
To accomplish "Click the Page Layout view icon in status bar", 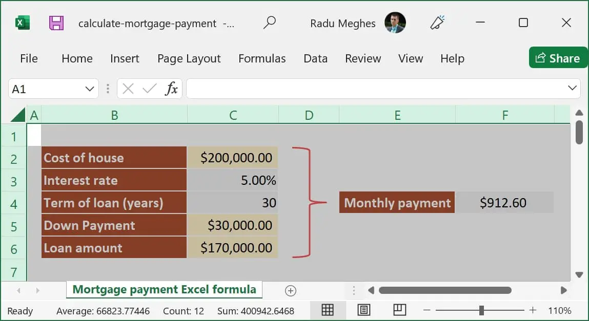I will (363, 310).
